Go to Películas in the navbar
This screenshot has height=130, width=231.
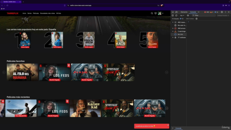(36, 13)
